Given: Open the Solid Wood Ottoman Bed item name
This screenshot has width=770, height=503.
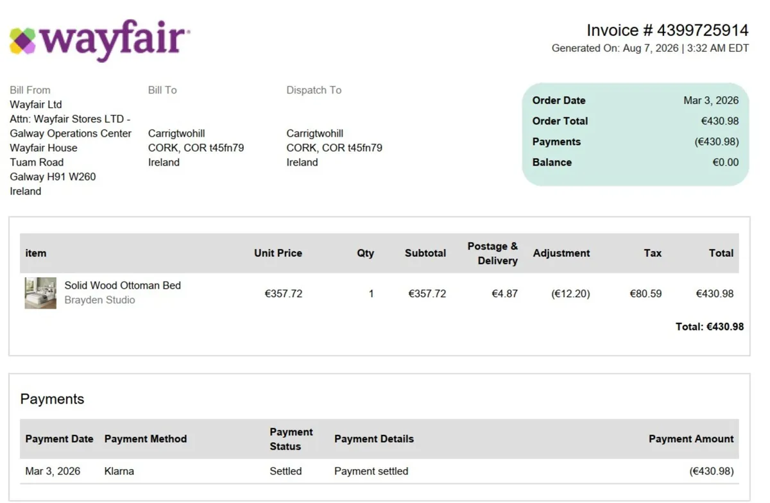Looking at the screenshot, I should point(123,285).
